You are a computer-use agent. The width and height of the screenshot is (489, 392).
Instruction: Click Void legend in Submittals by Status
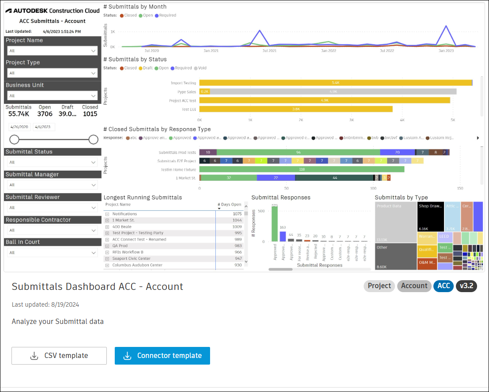[200, 68]
